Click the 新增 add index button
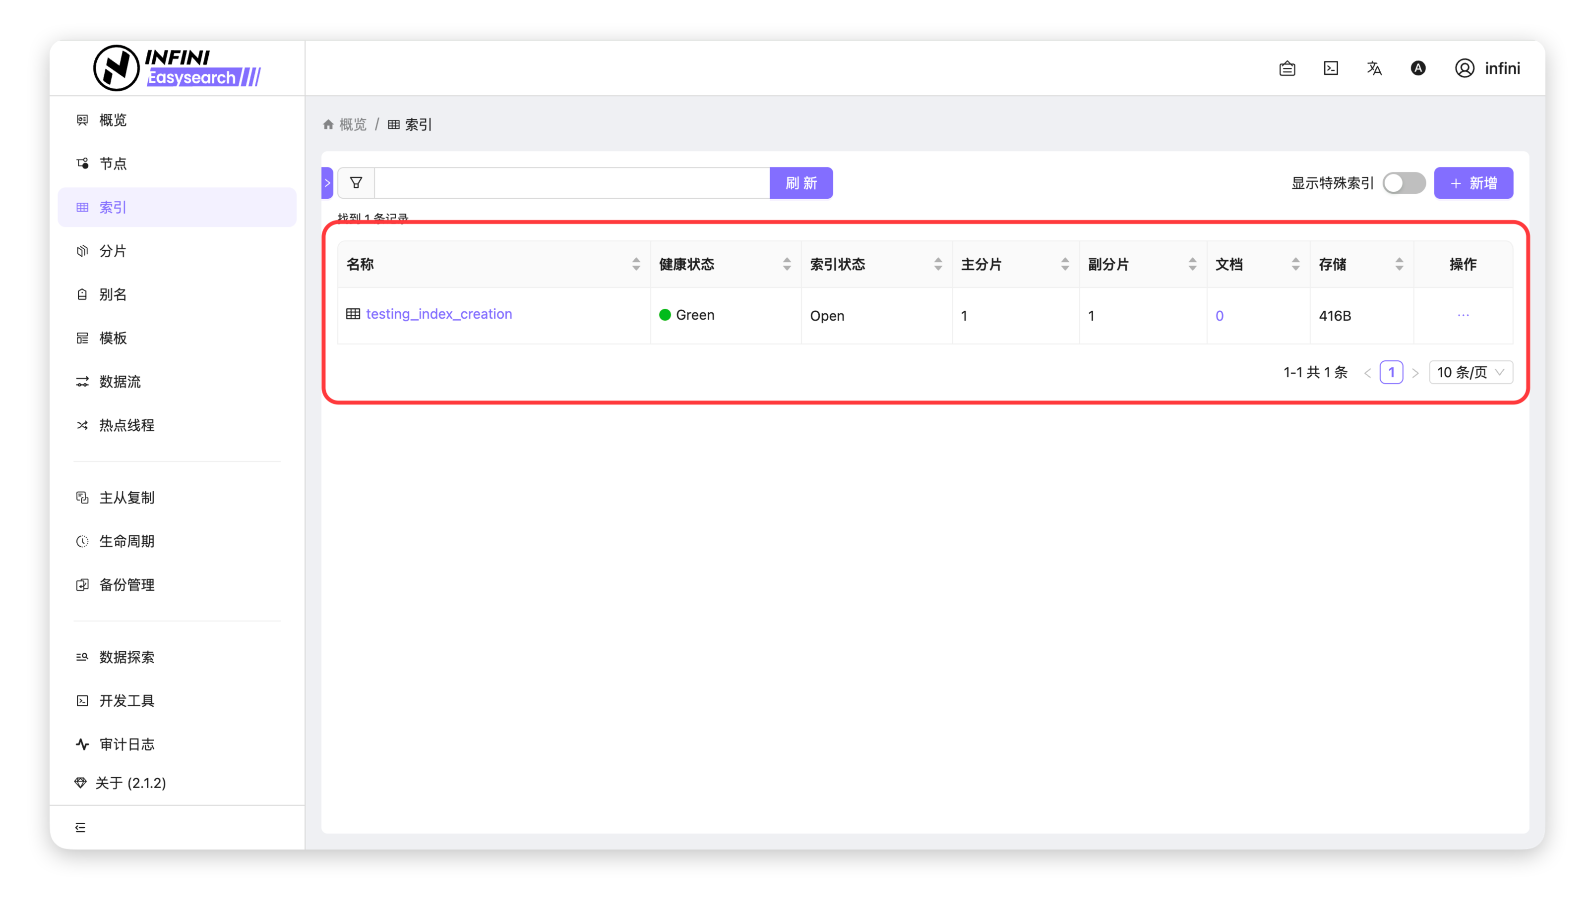1595x909 pixels. (1472, 183)
